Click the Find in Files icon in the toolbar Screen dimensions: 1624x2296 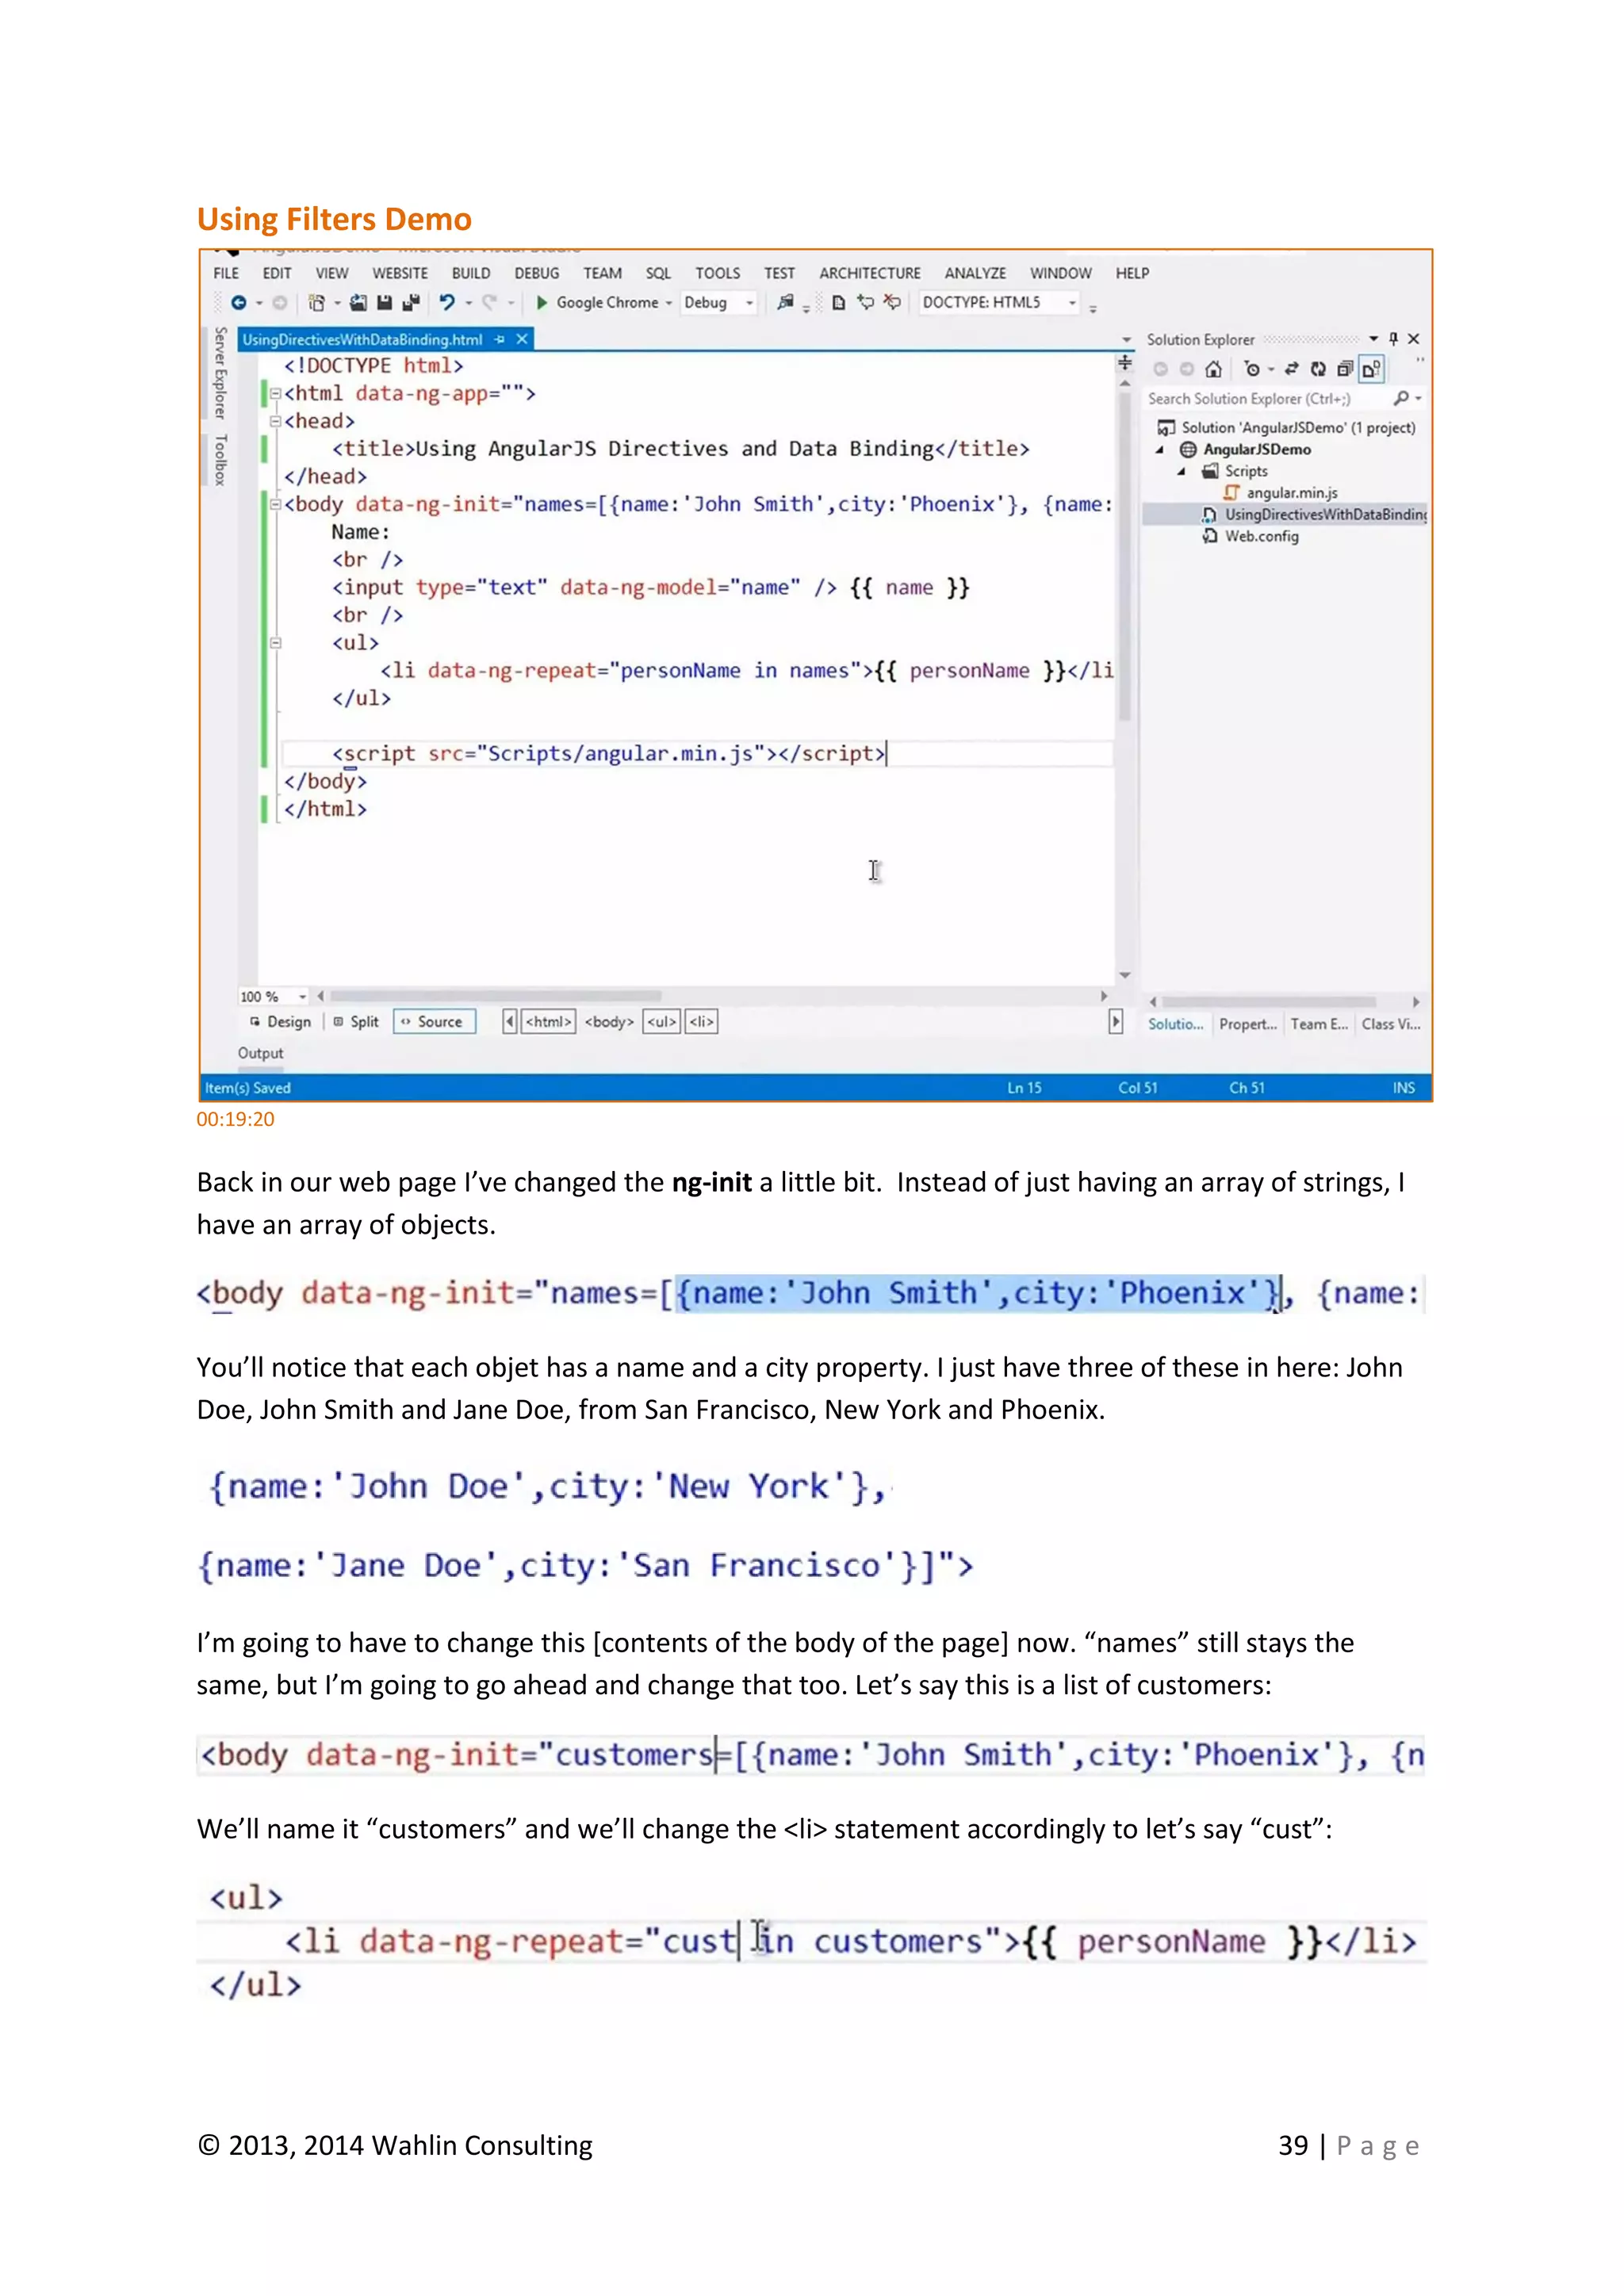(786, 302)
